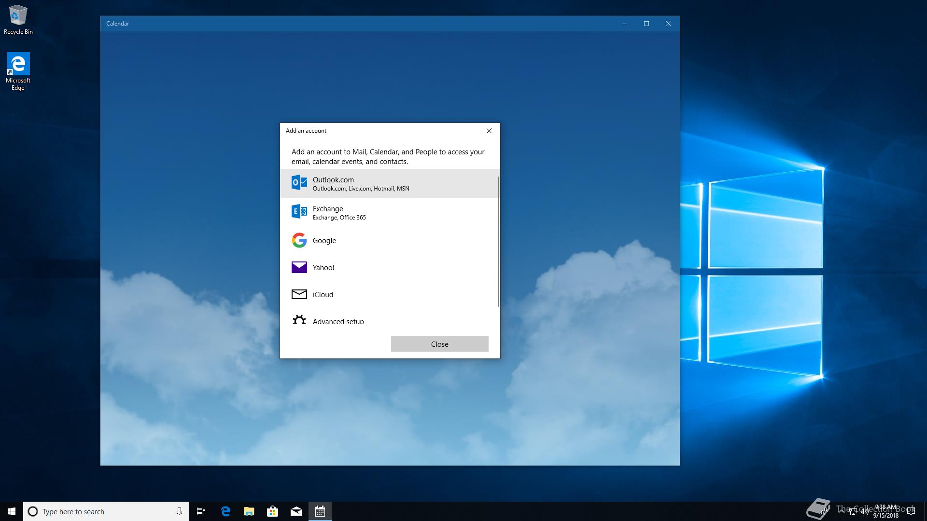
Task: Click the Exchange, Office 365 subtitle
Action: (x=339, y=218)
